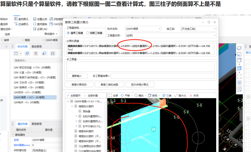The width and height of the screenshot is (251, 152).
Task: Switch to the 图纸管理 tab
Action: tap(37, 47)
